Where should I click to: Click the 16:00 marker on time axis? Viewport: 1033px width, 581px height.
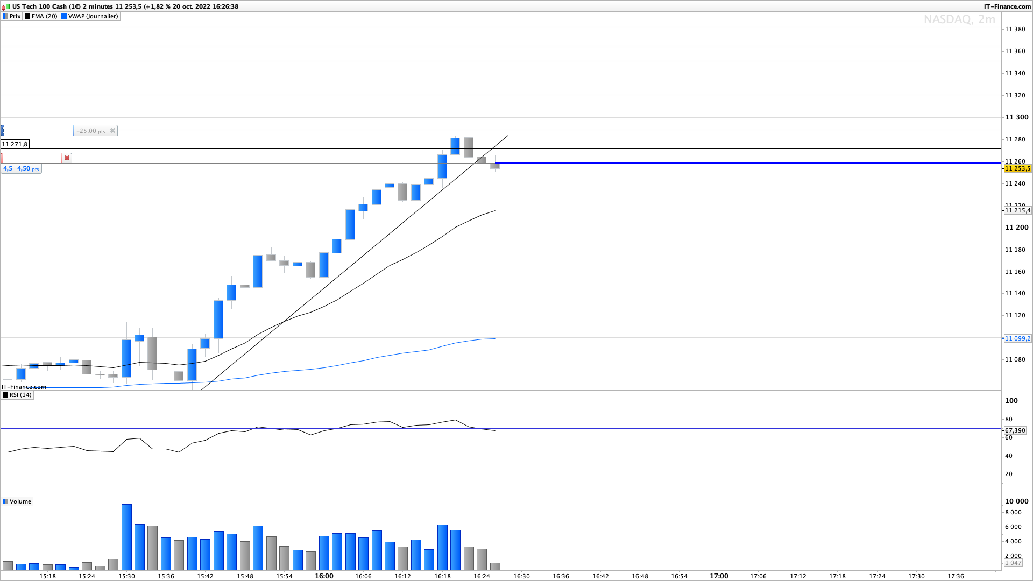pyautogui.click(x=324, y=576)
